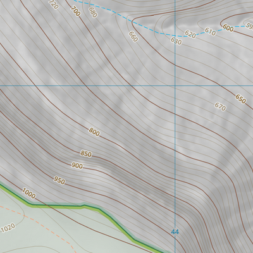Select the 850 contour label
Screen dimensions: 253x253
86,154
